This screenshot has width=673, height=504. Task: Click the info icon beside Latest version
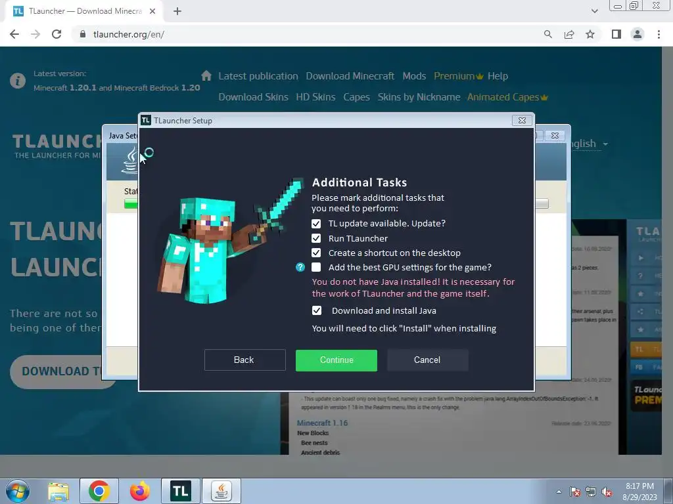tap(18, 81)
